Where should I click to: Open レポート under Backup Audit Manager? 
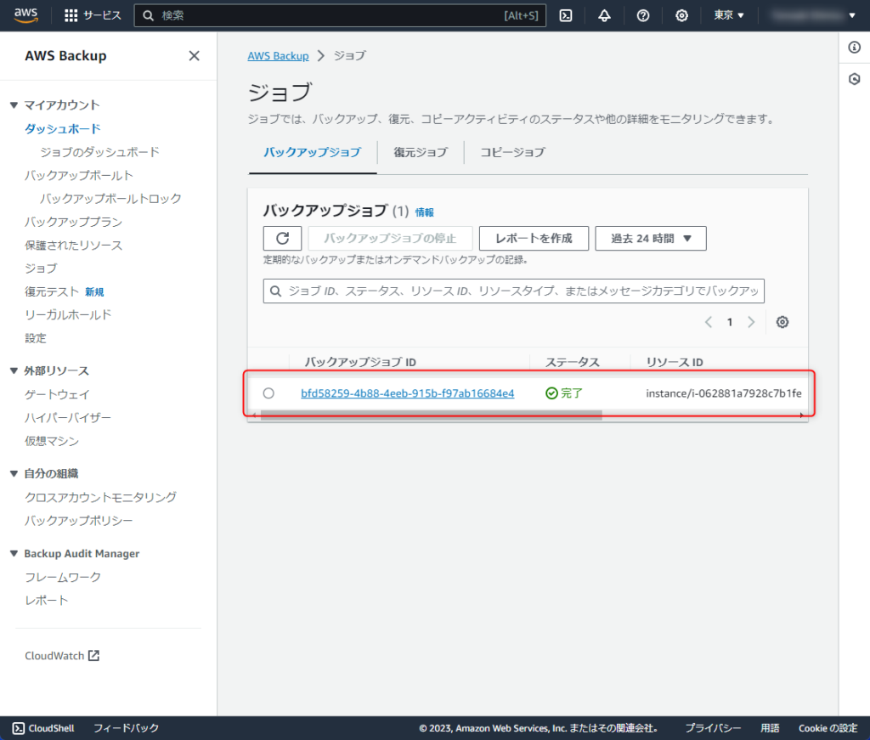point(47,600)
